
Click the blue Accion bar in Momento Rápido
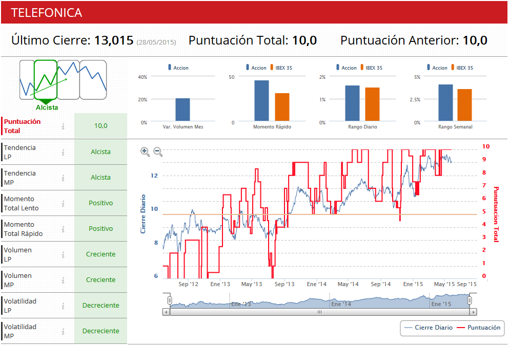tap(261, 100)
